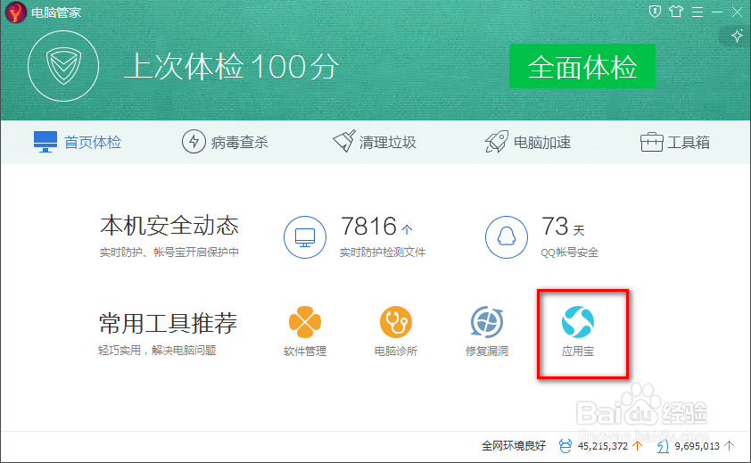Click the large shield check icon
The image size is (751, 463).
point(63,66)
